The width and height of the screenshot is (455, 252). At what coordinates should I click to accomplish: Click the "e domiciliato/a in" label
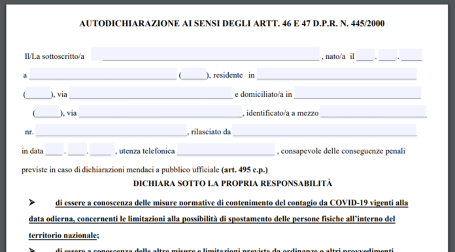click(x=263, y=94)
